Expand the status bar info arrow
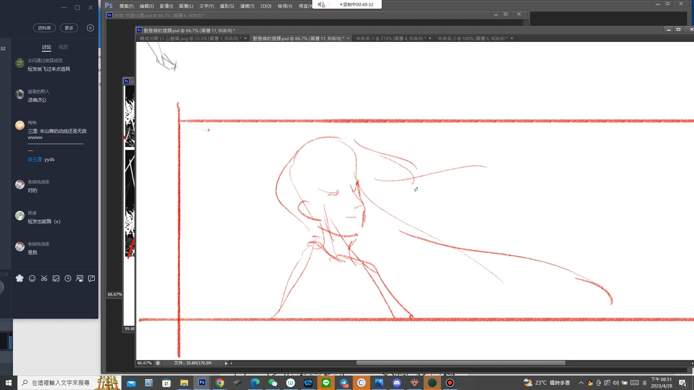The height and width of the screenshot is (390, 694). [x=226, y=363]
